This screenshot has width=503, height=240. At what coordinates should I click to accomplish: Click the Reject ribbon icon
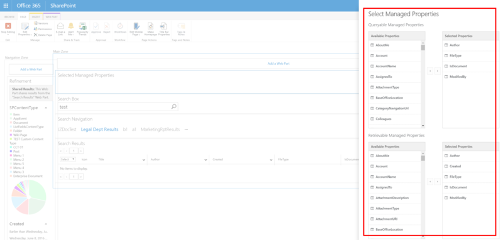coord(107,26)
